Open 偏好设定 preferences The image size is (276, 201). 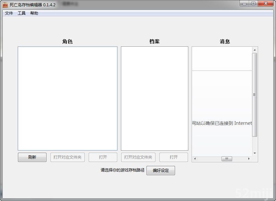[161, 171]
